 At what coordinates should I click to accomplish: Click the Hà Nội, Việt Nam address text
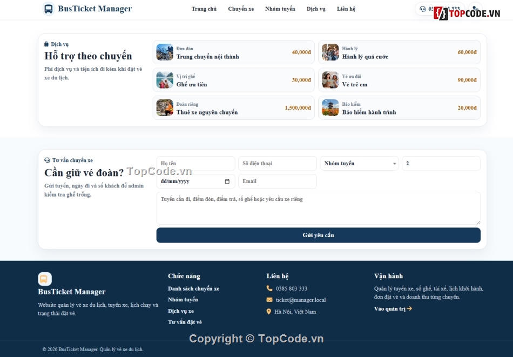click(x=295, y=312)
